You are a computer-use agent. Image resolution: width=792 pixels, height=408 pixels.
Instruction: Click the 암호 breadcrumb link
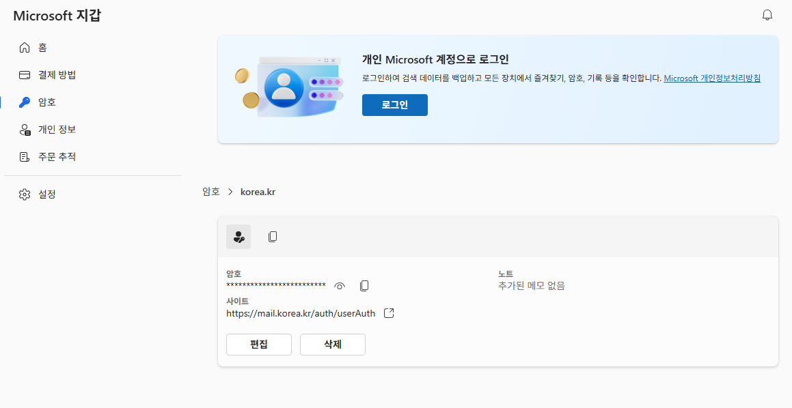[x=211, y=192]
